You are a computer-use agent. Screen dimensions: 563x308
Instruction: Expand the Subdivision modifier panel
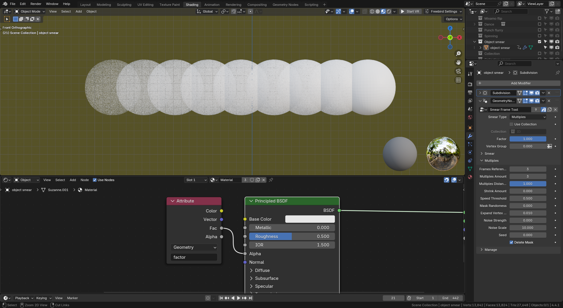click(x=480, y=93)
